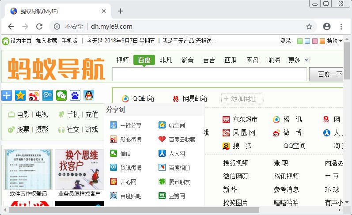This screenshot has width=352, height=215.
Task: Click the horizontal scrollbar right arrow
Action: [x=340, y=210]
